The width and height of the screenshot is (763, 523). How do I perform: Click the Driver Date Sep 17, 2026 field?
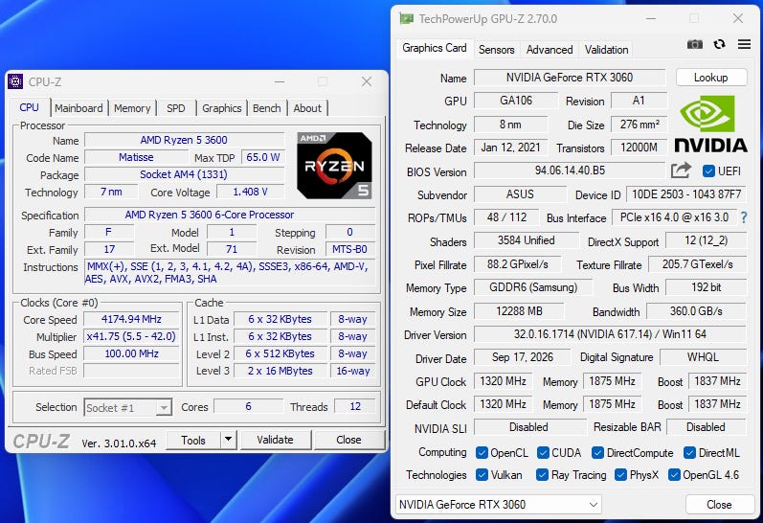click(x=522, y=357)
